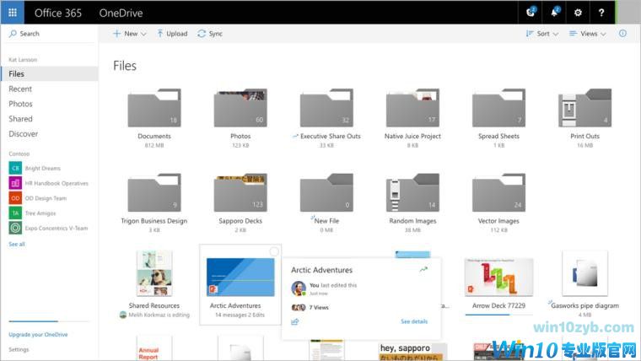Click the trending activity icon in the card
The image size is (641, 361).
(423, 270)
